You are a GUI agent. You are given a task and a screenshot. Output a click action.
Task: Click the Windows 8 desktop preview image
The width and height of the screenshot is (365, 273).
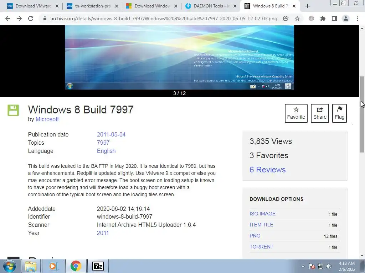(180, 57)
